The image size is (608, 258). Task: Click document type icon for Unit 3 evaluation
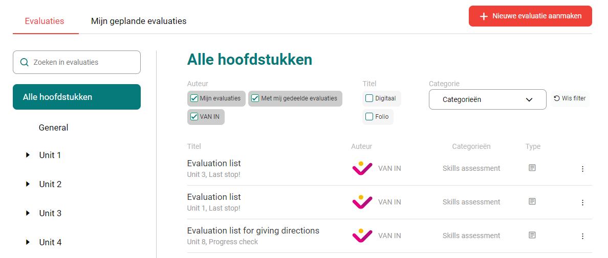pyautogui.click(x=532, y=168)
